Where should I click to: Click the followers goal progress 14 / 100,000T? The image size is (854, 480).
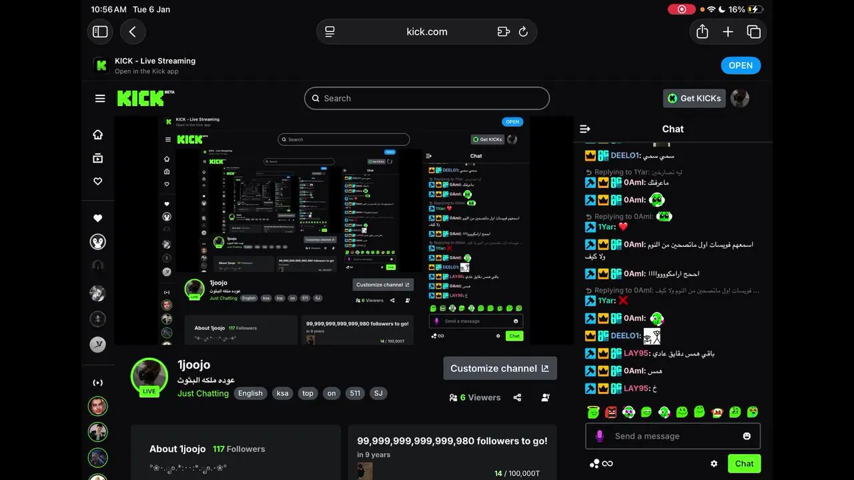point(517,473)
